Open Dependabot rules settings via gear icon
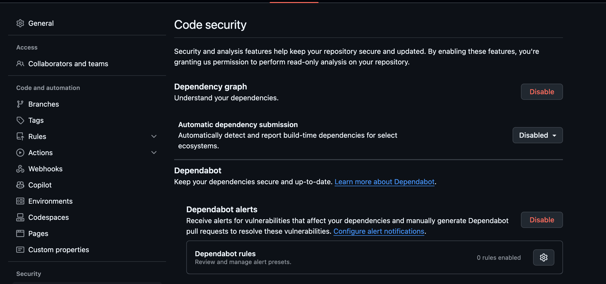606x284 pixels. pos(543,257)
